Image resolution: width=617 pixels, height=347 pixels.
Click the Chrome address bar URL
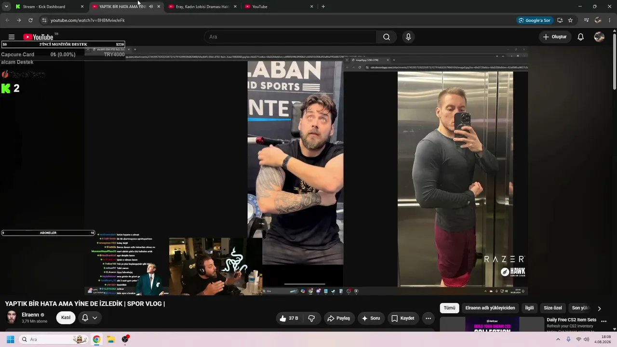88,20
